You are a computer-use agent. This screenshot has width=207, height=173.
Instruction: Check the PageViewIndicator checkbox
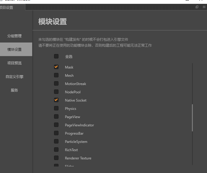click(56, 125)
